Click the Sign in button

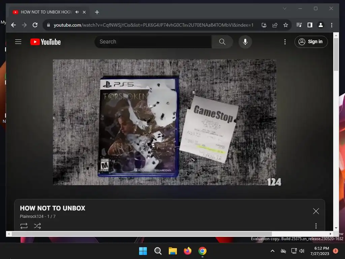(x=311, y=41)
